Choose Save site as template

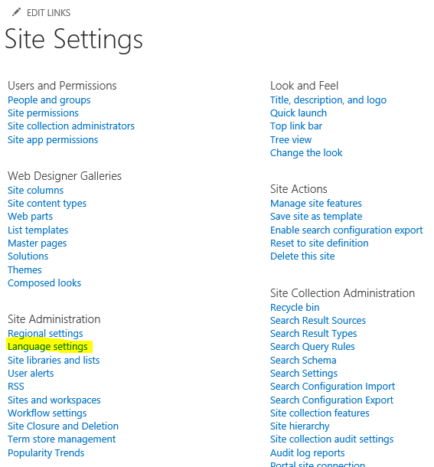pyautogui.click(x=316, y=216)
